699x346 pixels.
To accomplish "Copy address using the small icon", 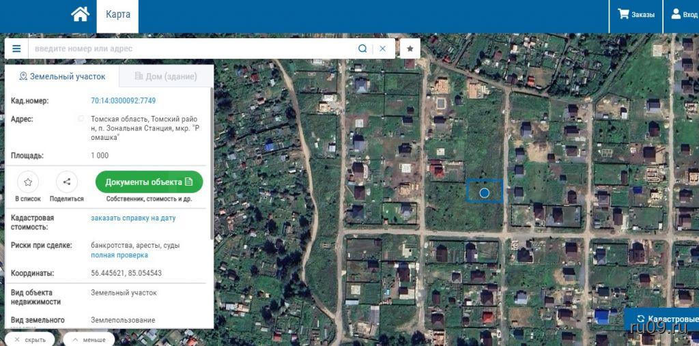I will pos(81,119).
